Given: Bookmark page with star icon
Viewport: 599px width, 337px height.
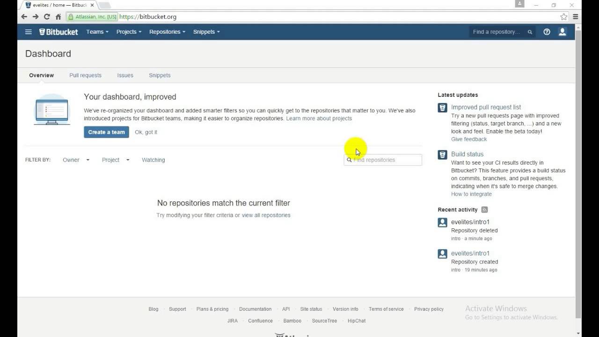Looking at the screenshot, I should (564, 16).
